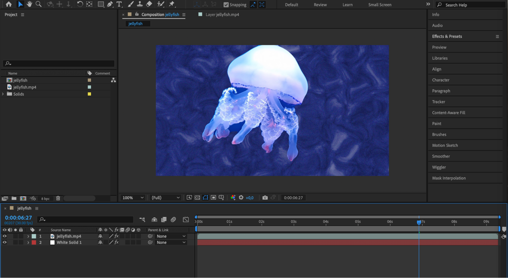Click the red label of White Solid 1
508x278 pixels.
[34, 242]
